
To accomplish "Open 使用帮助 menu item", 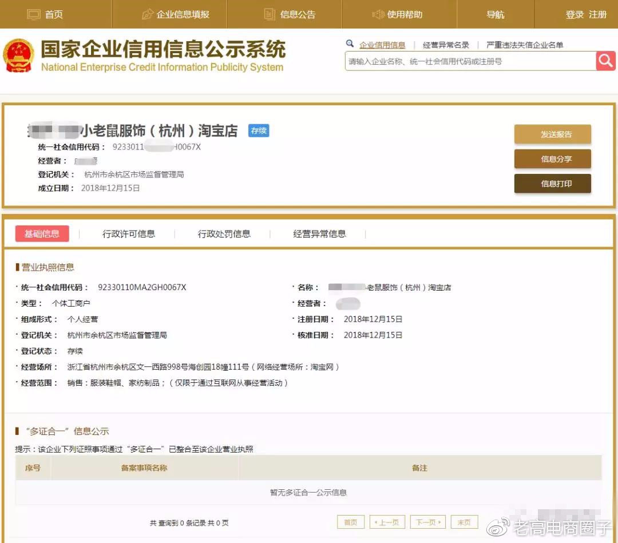I will coord(405,14).
